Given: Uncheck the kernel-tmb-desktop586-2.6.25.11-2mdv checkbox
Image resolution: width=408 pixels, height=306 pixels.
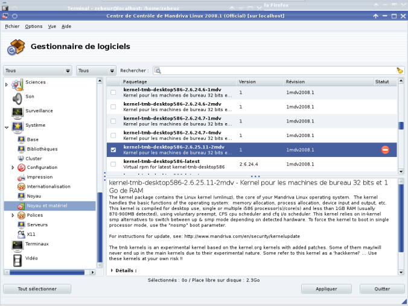Looking at the screenshot, I should (x=113, y=150).
